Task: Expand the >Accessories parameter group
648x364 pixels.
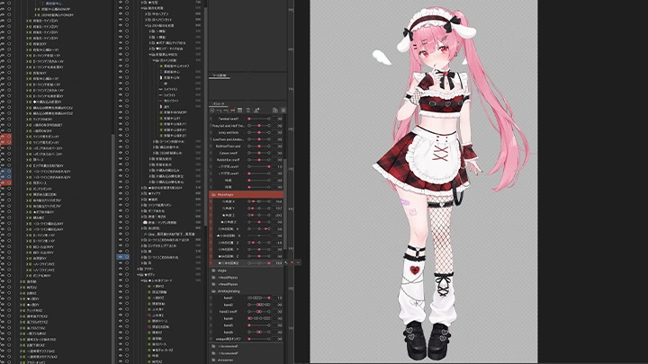Action: tap(213, 353)
